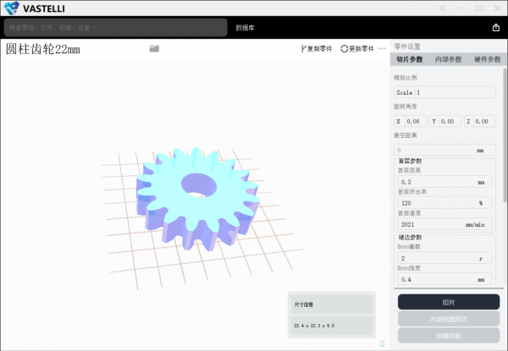Viewport: 508px width, 351px height.
Task: Click the search parts input field
Action: (x=115, y=28)
